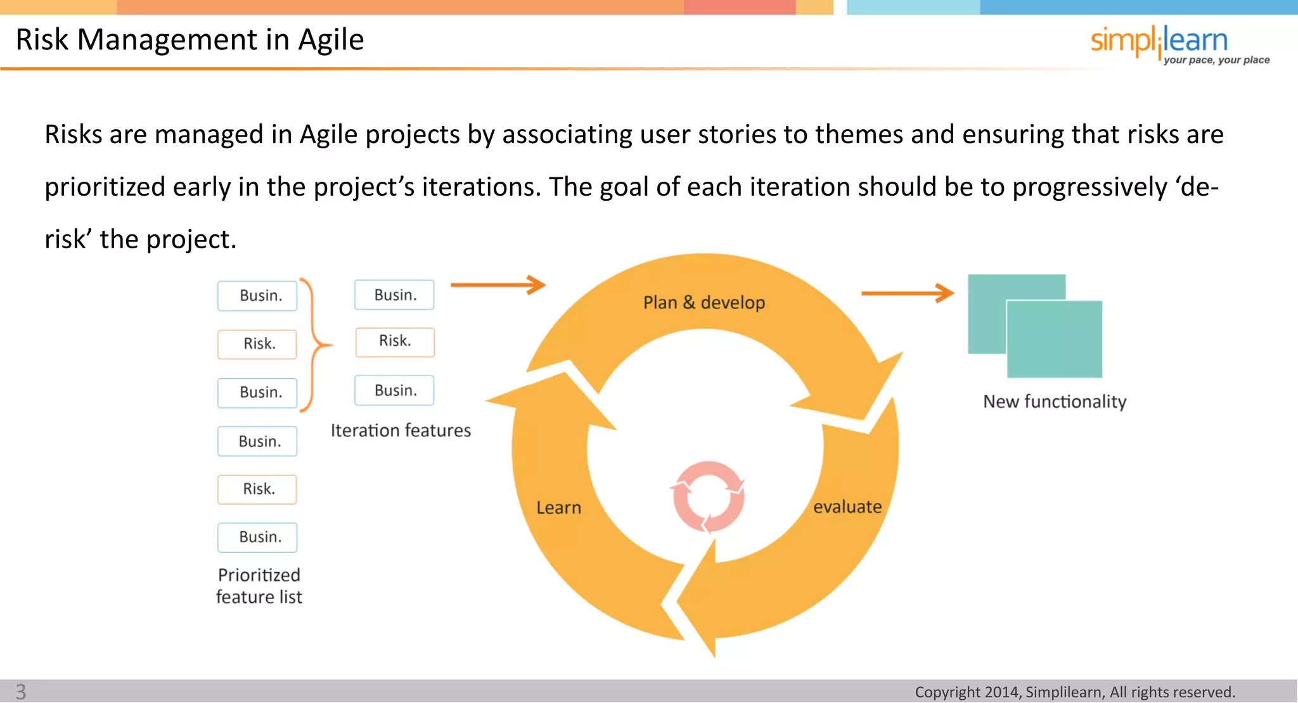Viewport: 1298px width, 703px height.
Task: Click the 'Iteration features' caption
Action: coord(401,431)
